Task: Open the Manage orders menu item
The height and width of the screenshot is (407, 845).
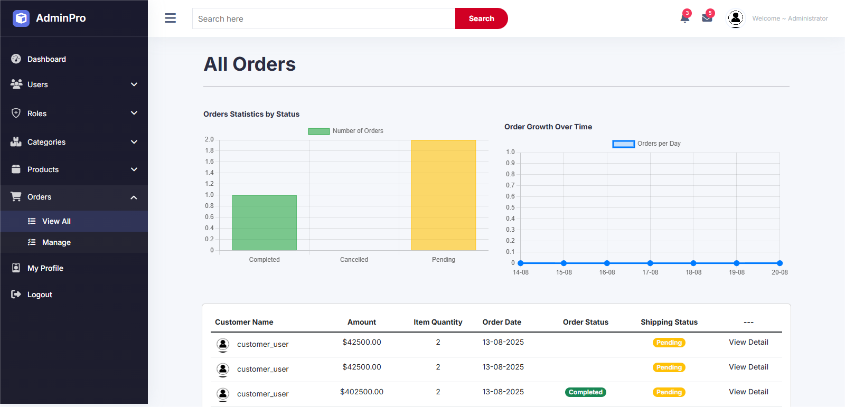Action: (56, 242)
